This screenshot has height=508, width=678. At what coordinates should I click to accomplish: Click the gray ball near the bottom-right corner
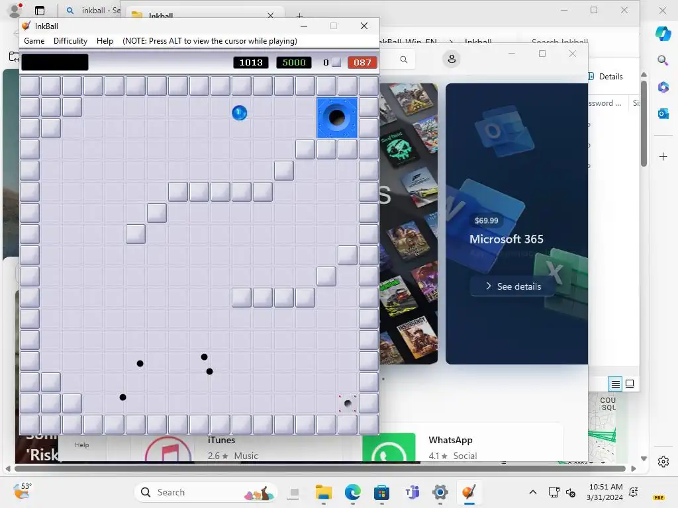pos(348,403)
